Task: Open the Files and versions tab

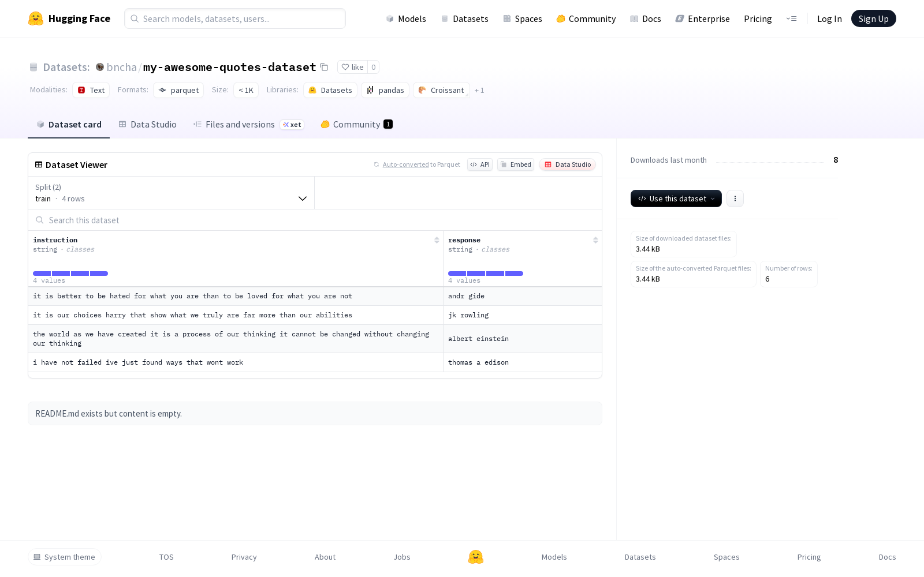Action: click(x=248, y=124)
